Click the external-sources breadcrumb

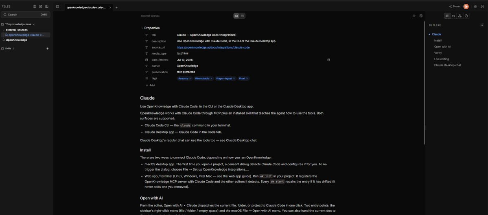150,16
